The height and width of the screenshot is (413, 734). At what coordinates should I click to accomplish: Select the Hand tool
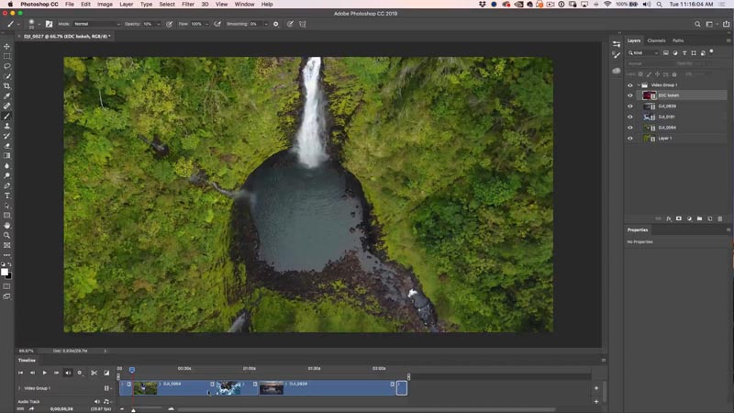point(7,225)
